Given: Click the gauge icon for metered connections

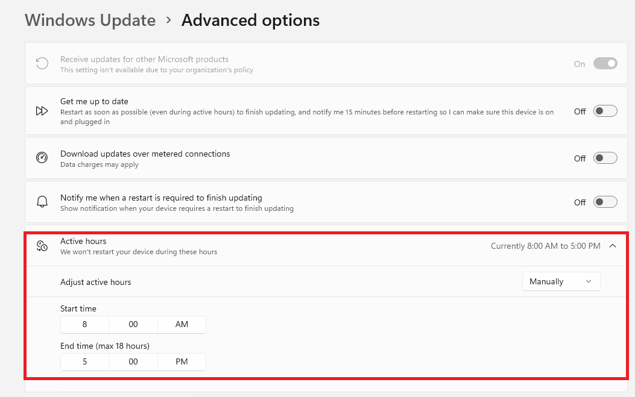Looking at the screenshot, I should (42, 157).
